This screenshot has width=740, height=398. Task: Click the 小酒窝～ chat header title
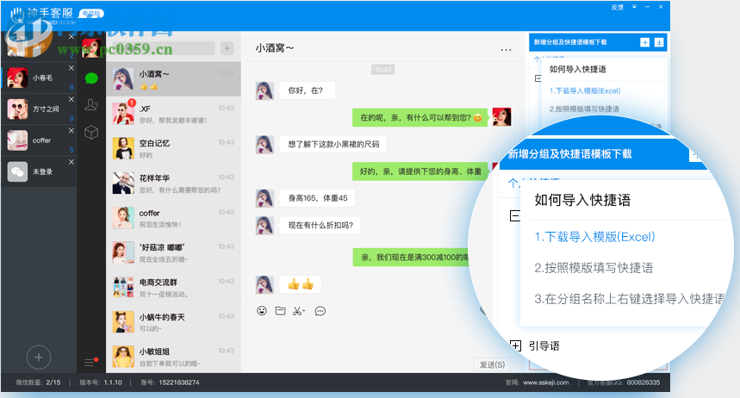(x=274, y=48)
